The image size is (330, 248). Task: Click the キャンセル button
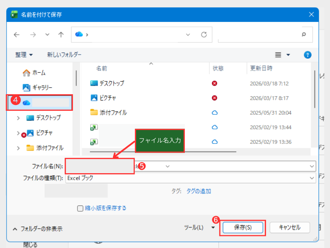(x=290, y=227)
